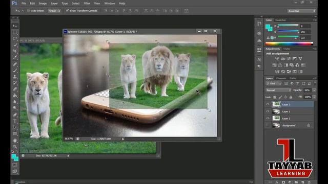Viewport: 328px width, 184px height.
Task: Open the Image menu
Action: 43,4
